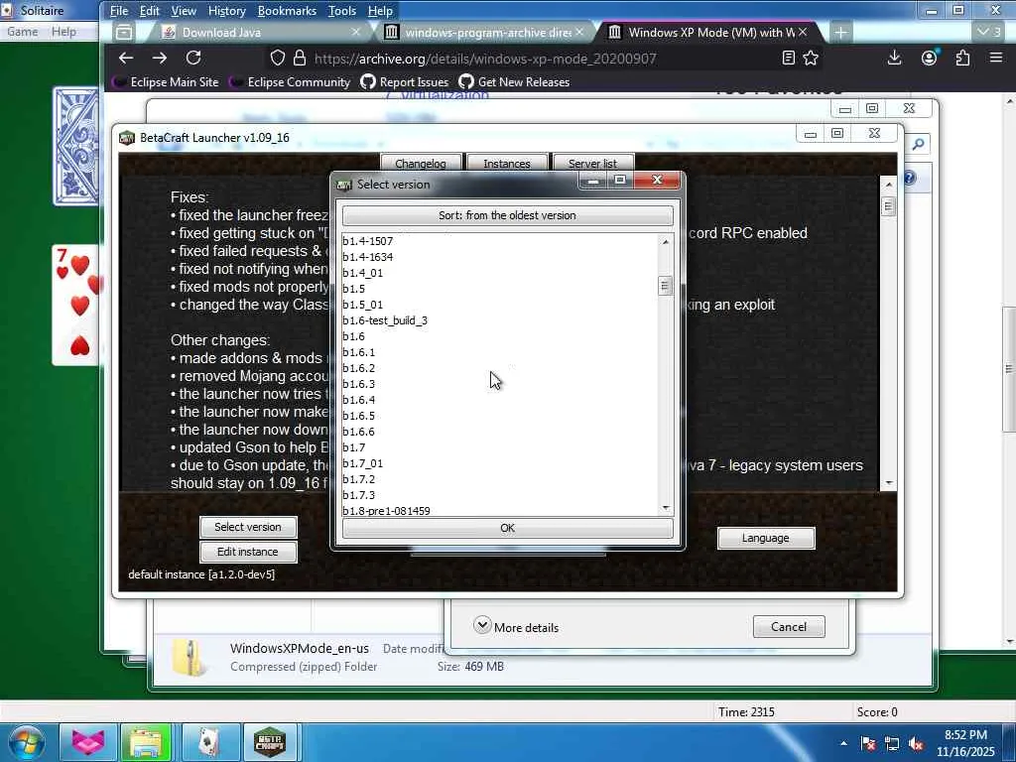The image size is (1016, 762).
Task: Open the Game menu in Solitaire
Action: click(x=22, y=32)
